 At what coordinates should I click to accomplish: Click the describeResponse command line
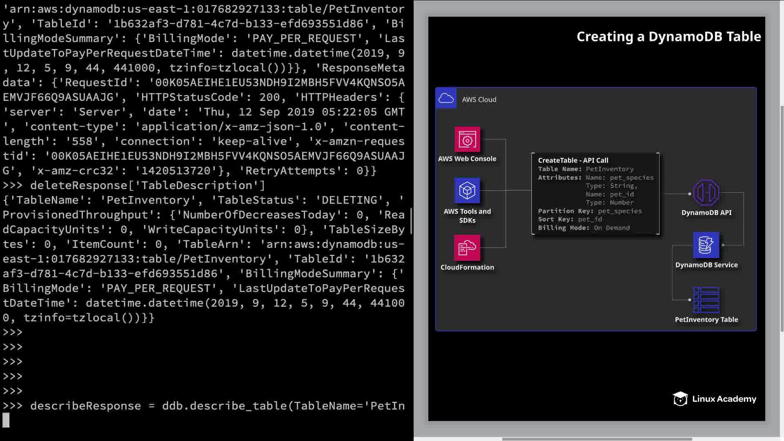coord(204,406)
